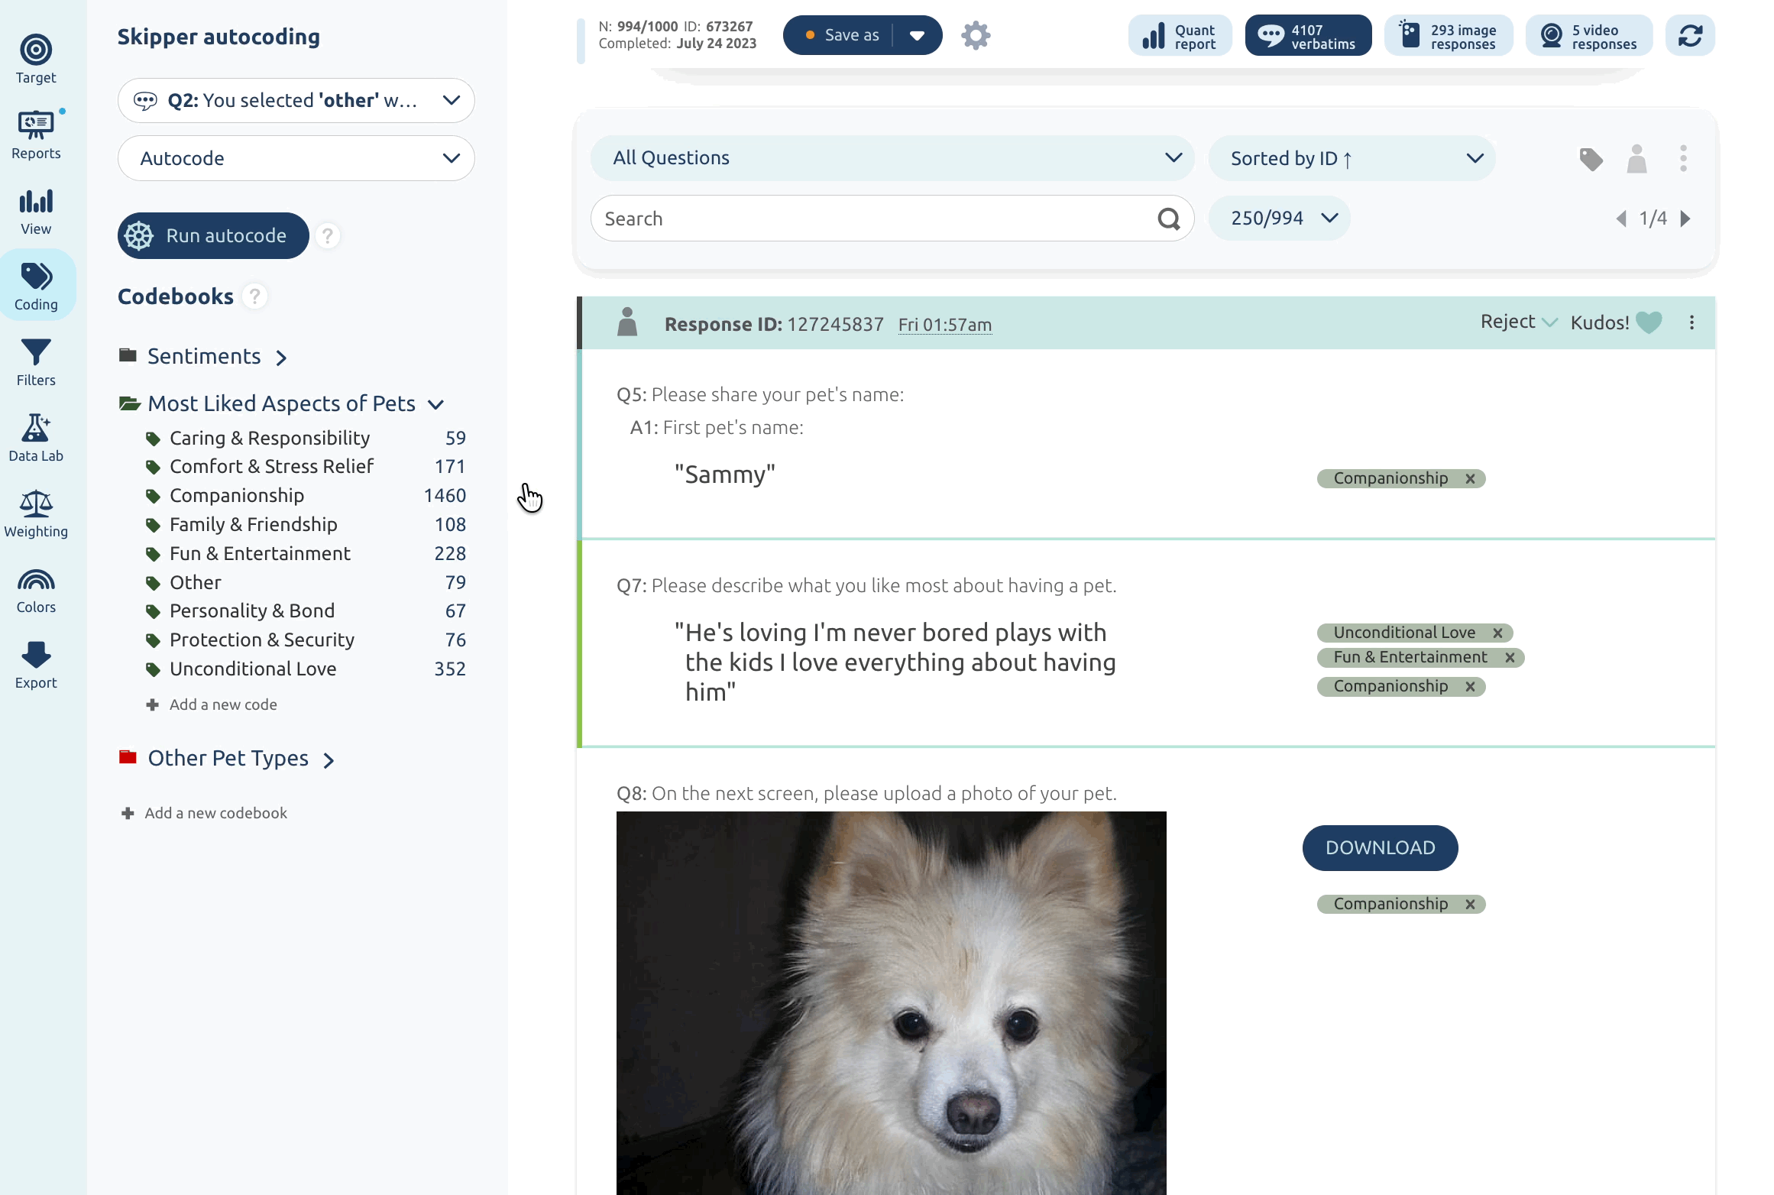Open the three-dot menu in filter panel

click(x=1683, y=158)
